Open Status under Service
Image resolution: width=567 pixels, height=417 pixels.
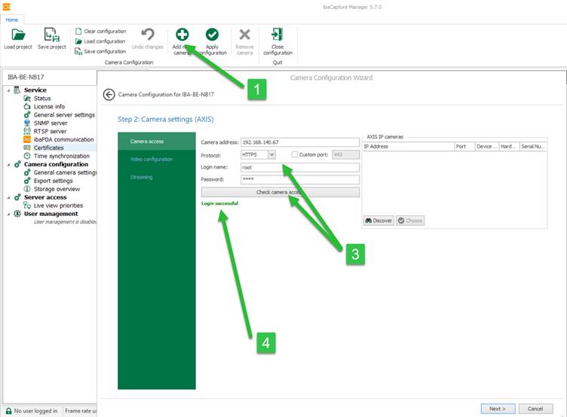[x=42, y=98]
